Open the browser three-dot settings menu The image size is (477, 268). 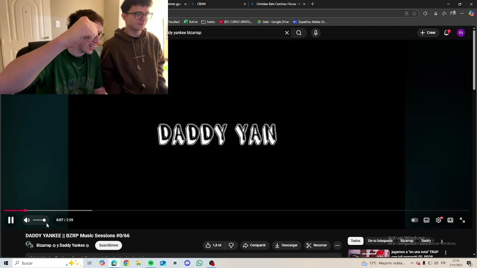click(x=462, y=13)
